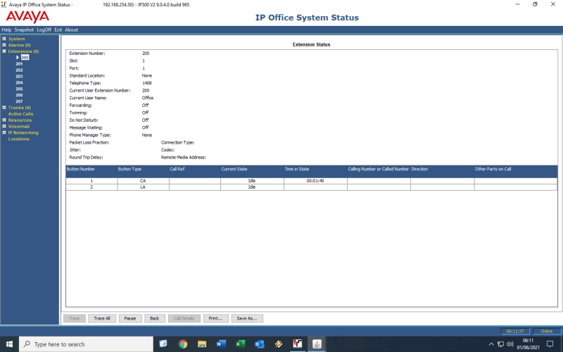Click the LogOff menu item
The height and width of the screenshot is (352, 563).
(44, 30)
